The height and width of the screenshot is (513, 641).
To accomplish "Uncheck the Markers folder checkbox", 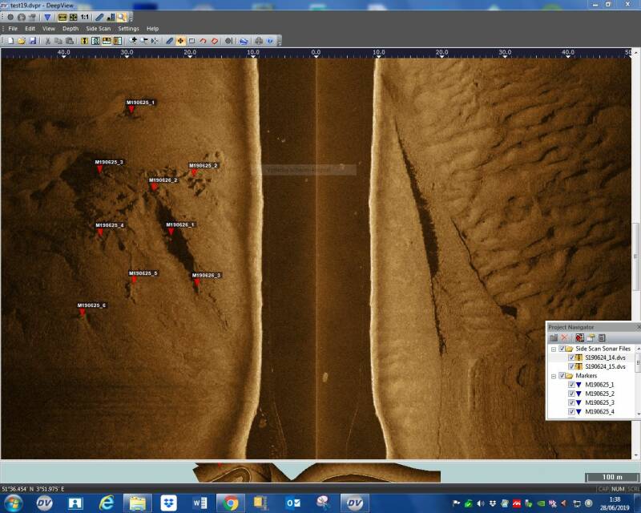I will [x=562, y=376].
